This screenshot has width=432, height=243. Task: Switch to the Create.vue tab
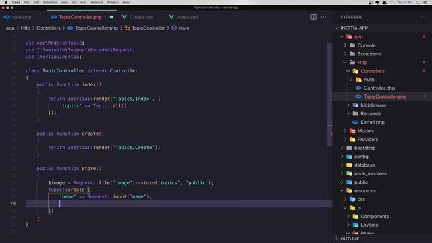141,17
